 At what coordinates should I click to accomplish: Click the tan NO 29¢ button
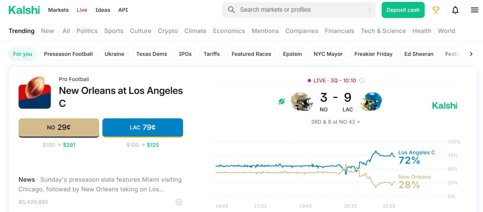pos(59,128)
